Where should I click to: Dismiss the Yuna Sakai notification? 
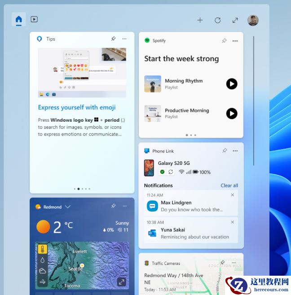click(x=233, y=222)
